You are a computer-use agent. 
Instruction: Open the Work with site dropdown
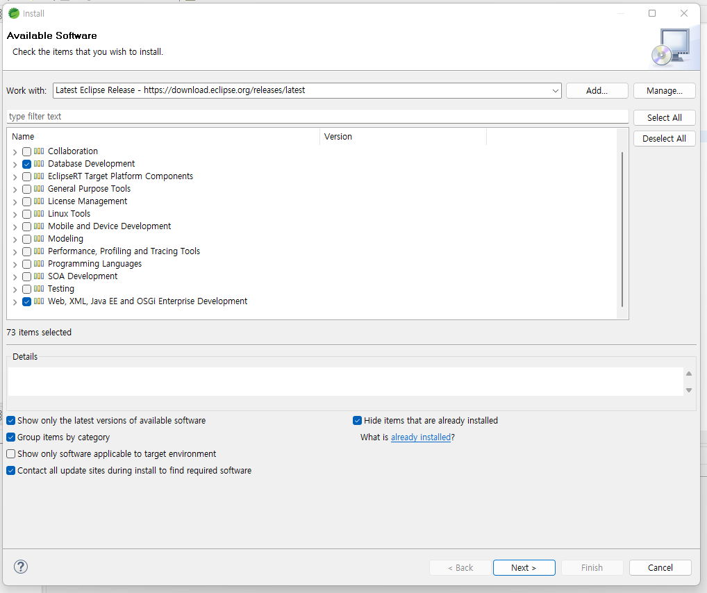pyautogui.click(x=555, y=91)
